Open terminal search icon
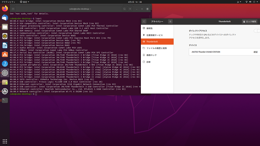260x146 pixels. tap(124, 9)
